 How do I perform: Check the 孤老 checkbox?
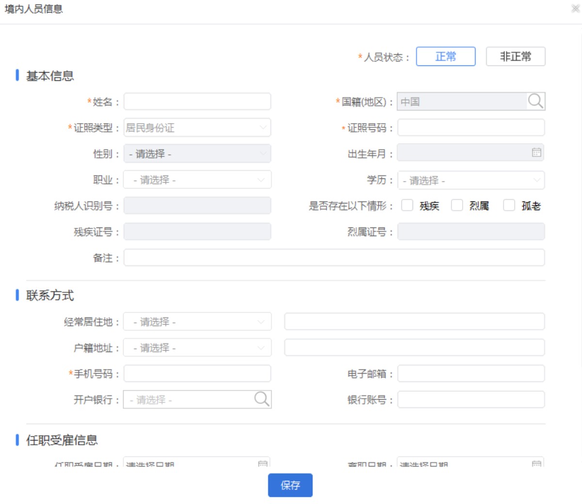point(509,205)
